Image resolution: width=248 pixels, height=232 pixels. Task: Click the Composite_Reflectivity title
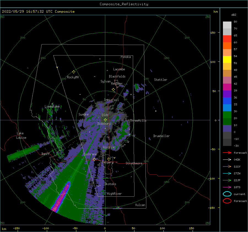(124, 4)
